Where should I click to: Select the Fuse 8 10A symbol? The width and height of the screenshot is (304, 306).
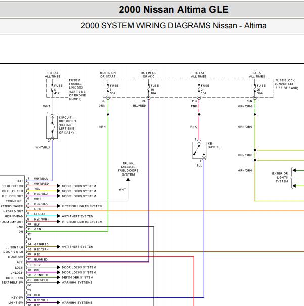(x=108, y=89)
